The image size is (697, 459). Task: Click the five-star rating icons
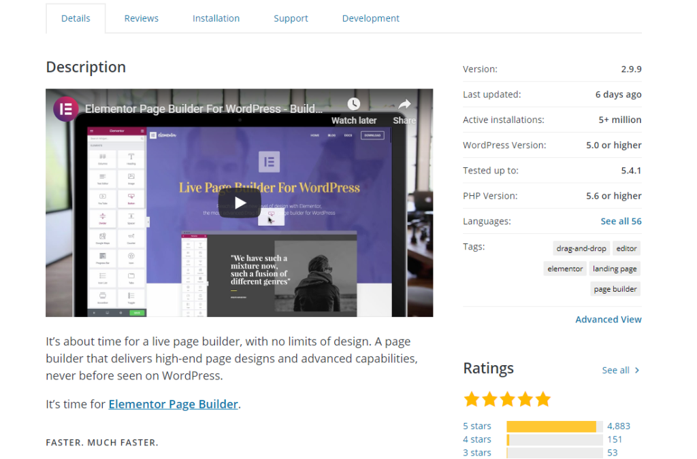pyautogui.click(x=506, y=399)
